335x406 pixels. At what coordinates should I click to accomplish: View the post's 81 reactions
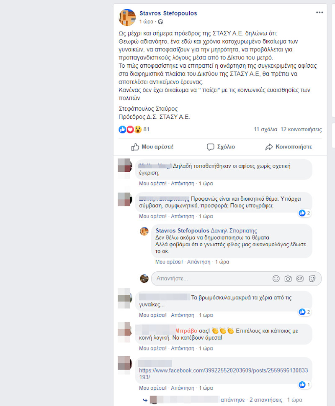134,129
